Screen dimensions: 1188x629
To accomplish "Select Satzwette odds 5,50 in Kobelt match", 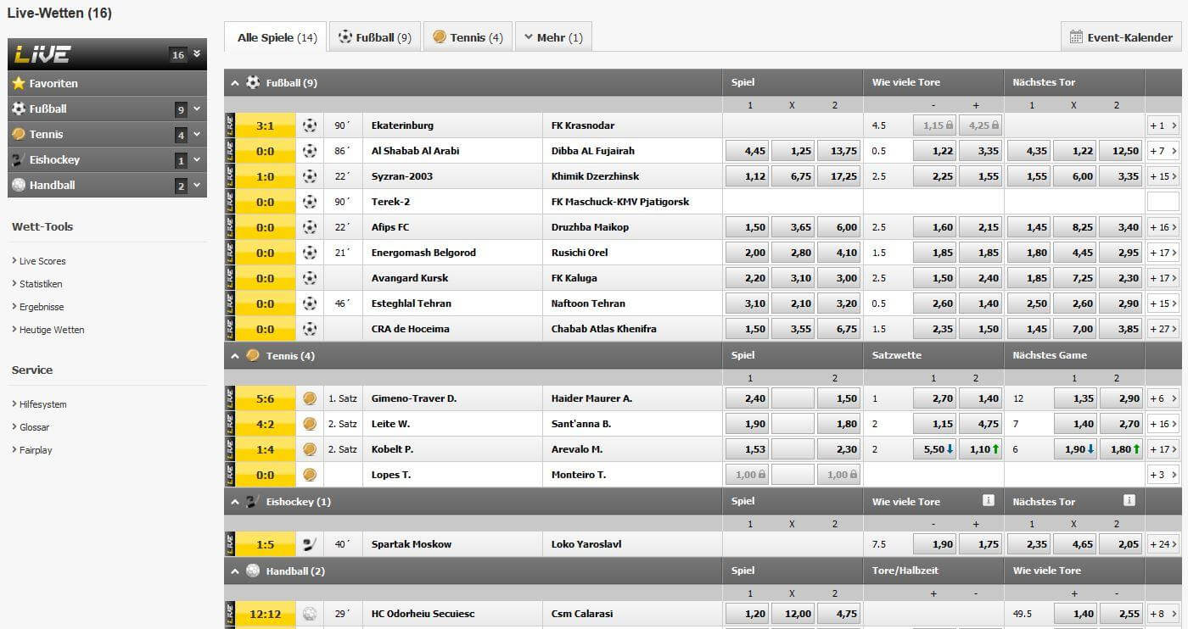I will tap(934, 449).
